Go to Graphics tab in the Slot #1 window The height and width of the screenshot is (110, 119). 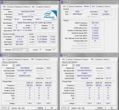point(39,59)
